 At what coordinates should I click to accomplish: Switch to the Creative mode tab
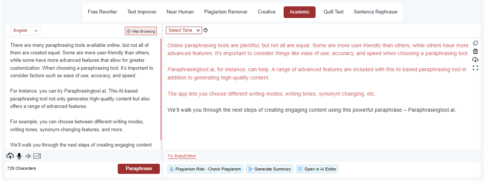click(266, 12)
